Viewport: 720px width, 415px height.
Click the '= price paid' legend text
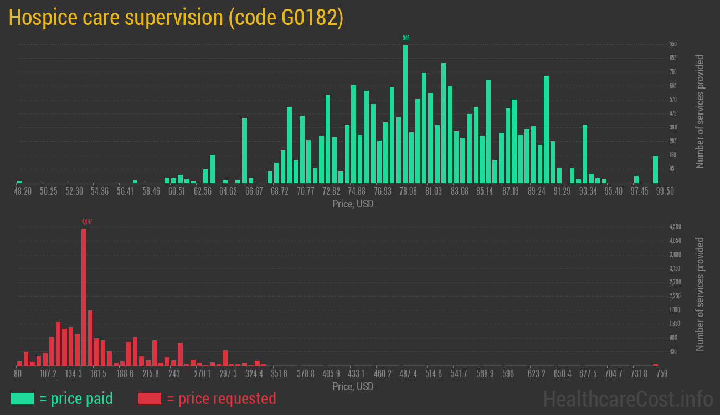pyautogui.click(x=76, y=398)
